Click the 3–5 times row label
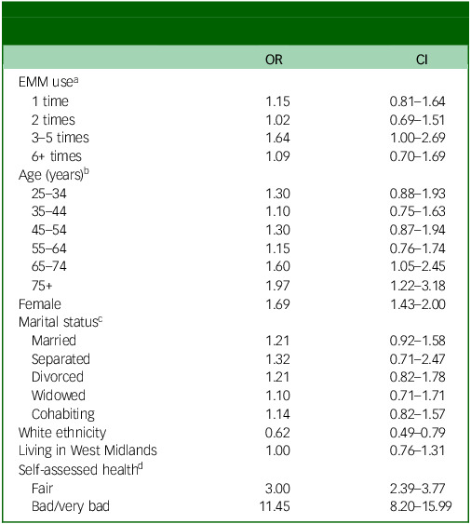The width and height of the screenshot is (471, 524). point(61,138)
